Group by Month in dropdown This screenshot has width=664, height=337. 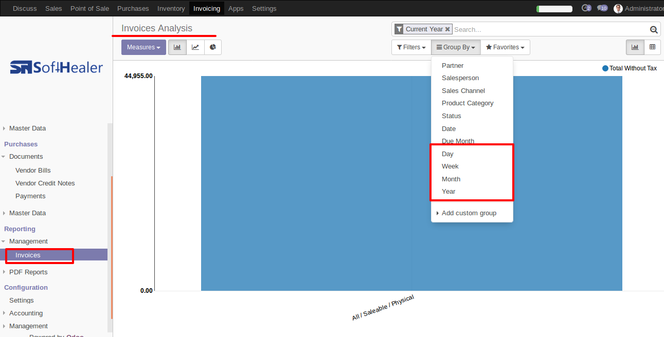pyautogui.click(x=451, y=179)
